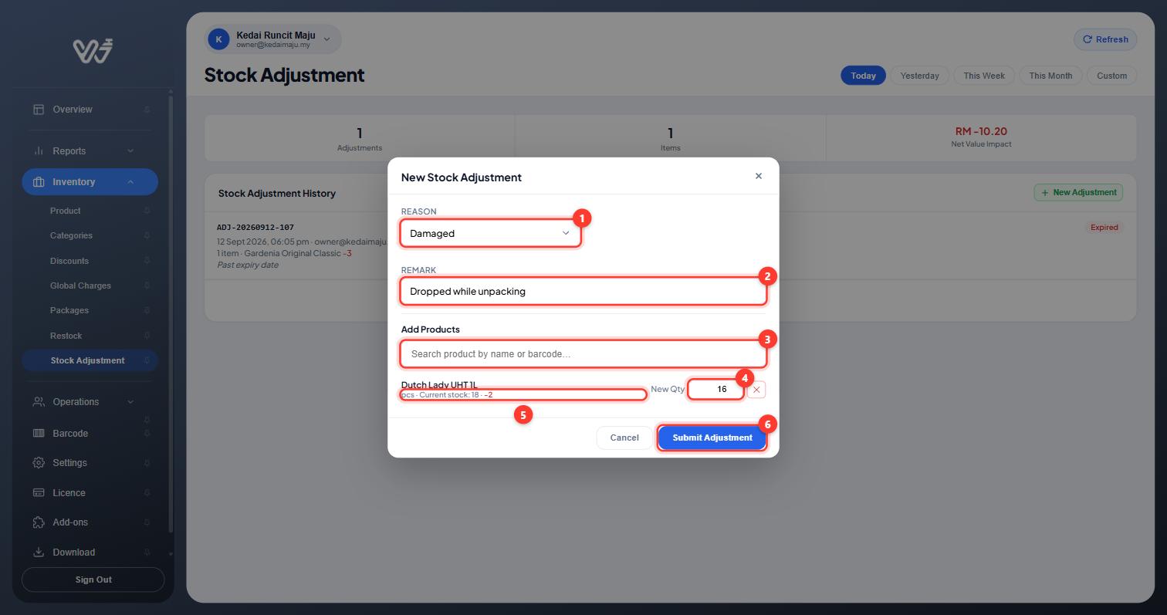Expand the Kedai Runcit Maju account chevron

click(x=326, y=39)
